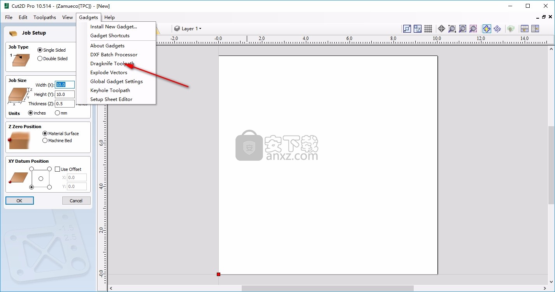Toggle solid toolpath drawing icon
Viewport: 555px width, 292px height.
point(497,29)
